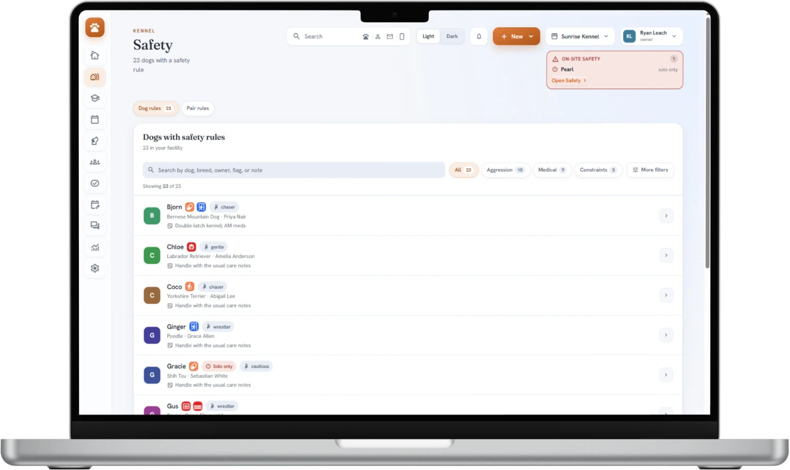
Task: Open the training graduation cap icon
Action: tap(95, 98)
